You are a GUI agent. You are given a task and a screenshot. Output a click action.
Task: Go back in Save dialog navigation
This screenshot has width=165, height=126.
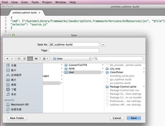7,59
